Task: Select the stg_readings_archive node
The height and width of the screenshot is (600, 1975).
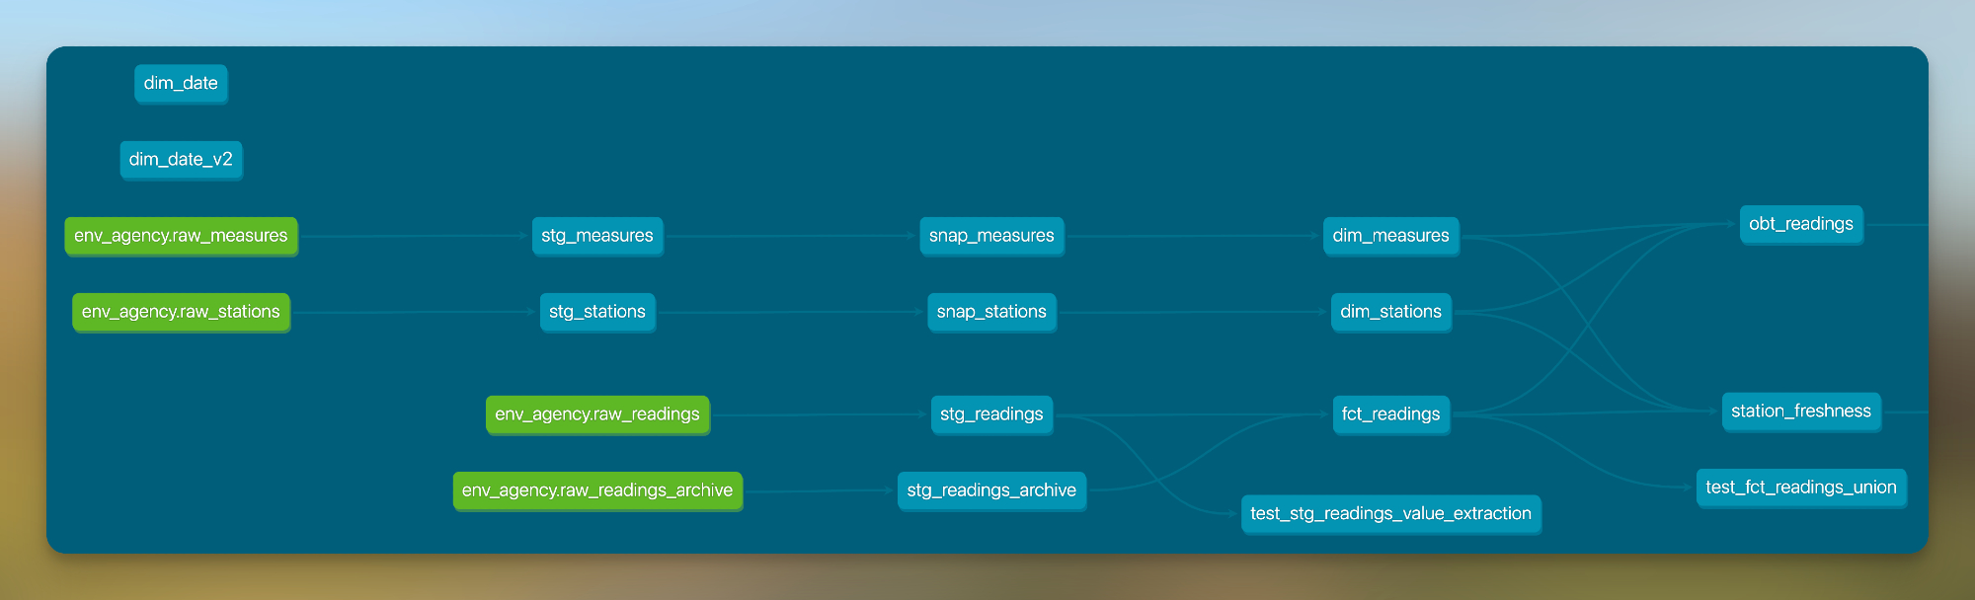Action: (x=991, y=490)
